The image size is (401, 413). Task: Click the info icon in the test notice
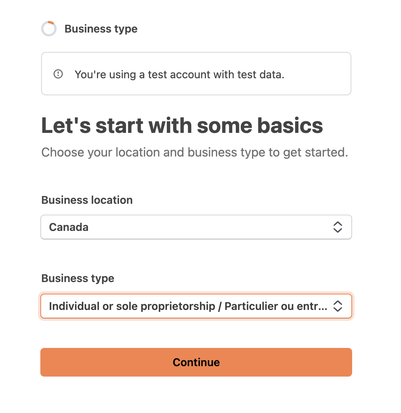(58, 74)
